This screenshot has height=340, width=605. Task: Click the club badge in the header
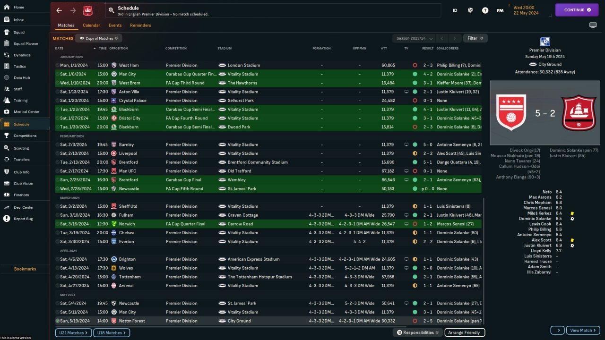[88, 10]
